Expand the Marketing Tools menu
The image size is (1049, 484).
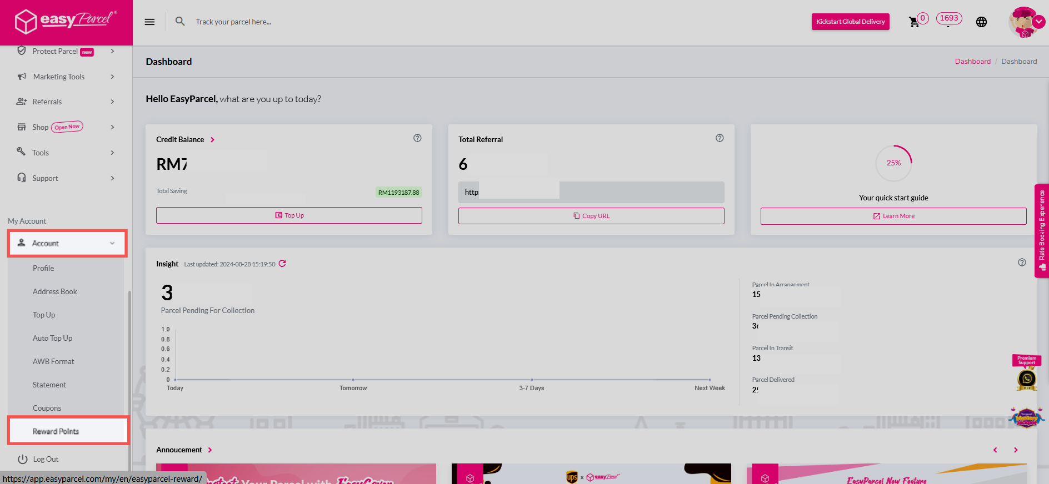[66, 77]
